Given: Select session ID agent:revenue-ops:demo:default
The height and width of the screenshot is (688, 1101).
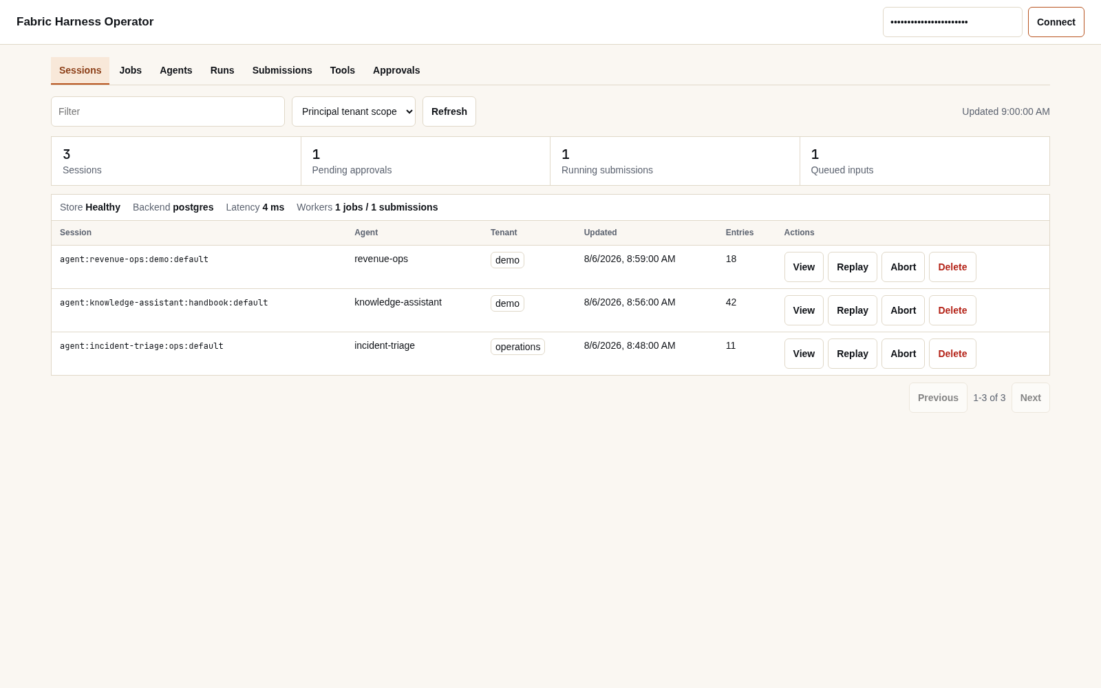Looking at the screenshot, I should [134, 259].
